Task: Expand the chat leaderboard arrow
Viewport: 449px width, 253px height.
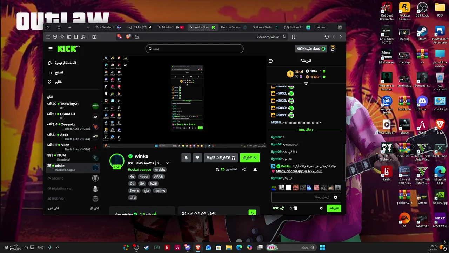Action: [x=306, y=83]
